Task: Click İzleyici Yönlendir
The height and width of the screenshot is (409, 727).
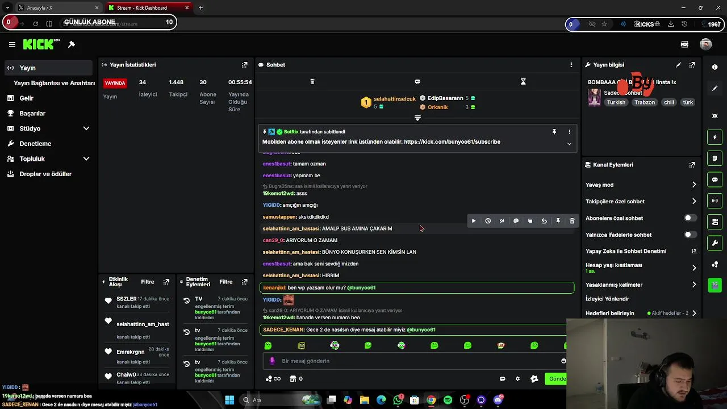Action: tap(607, 299)
